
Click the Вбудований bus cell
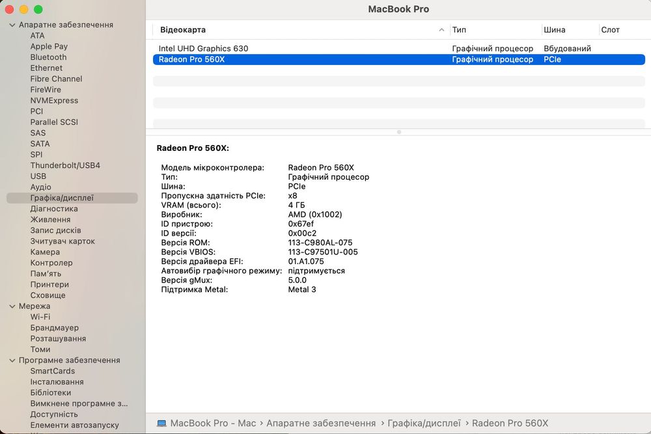click(x=567, y=49)
